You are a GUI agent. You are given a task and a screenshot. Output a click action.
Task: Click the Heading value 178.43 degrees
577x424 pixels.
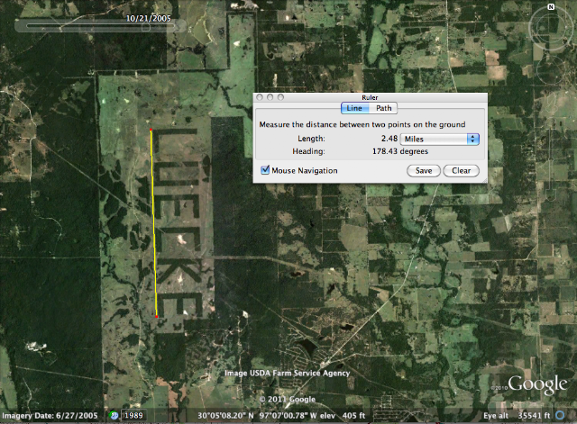coord(400,151)
